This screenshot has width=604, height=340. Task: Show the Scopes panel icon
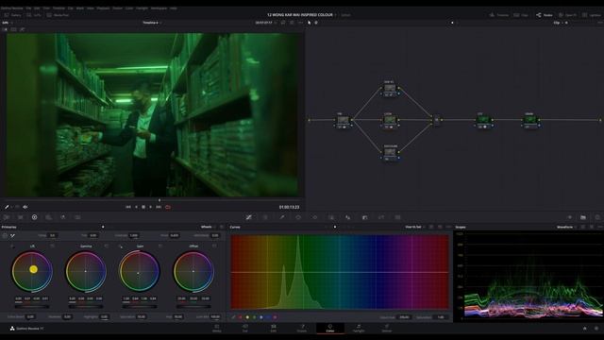pyautogui.click(x=583, y=217)
